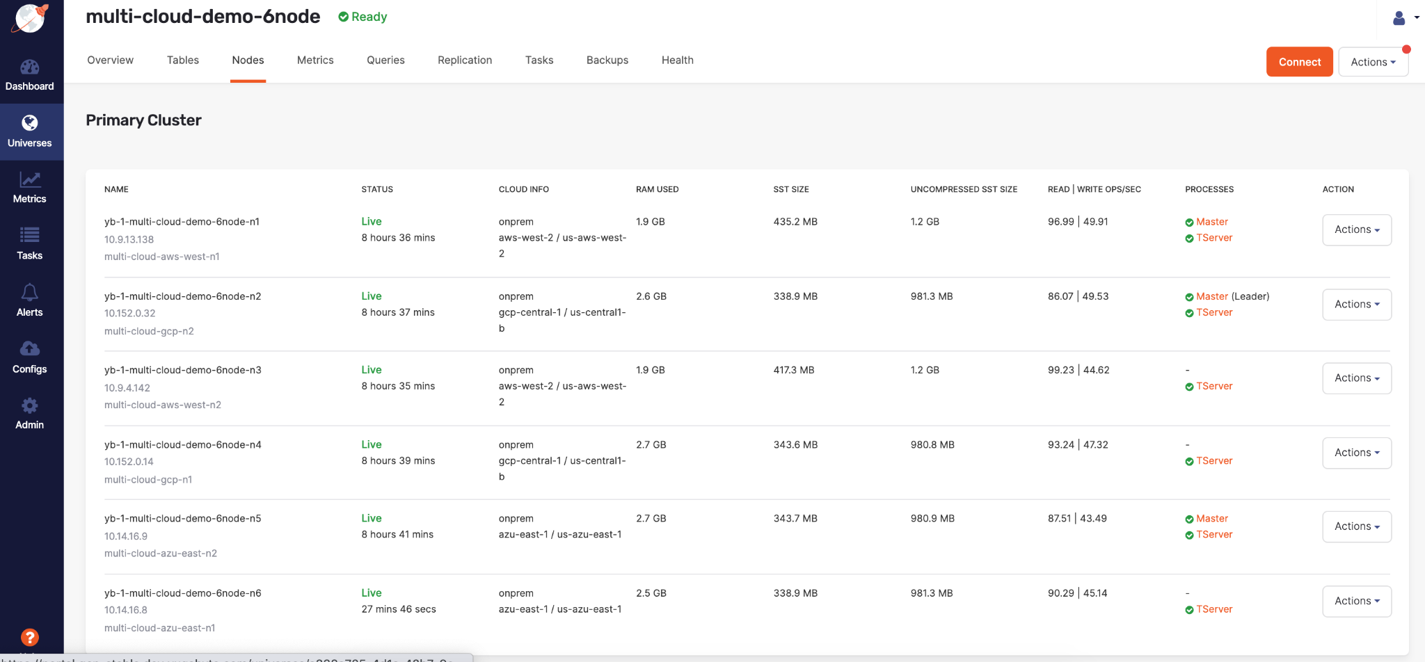Switch to the Overview tab
1425x662 pixels.
tap(110, 60)
